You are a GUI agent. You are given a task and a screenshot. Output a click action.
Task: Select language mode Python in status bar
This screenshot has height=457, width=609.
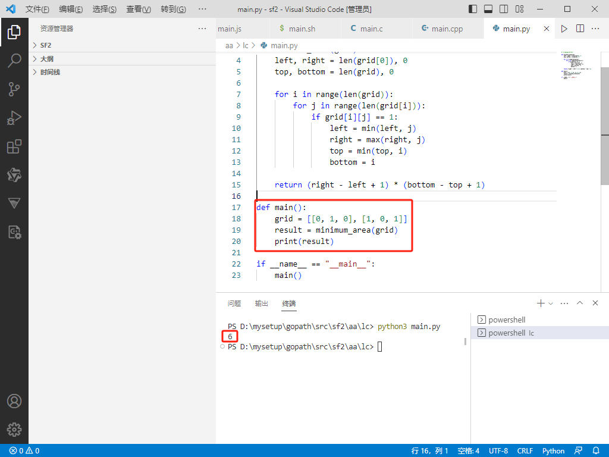pyautogui.click(x=553, y=450)
